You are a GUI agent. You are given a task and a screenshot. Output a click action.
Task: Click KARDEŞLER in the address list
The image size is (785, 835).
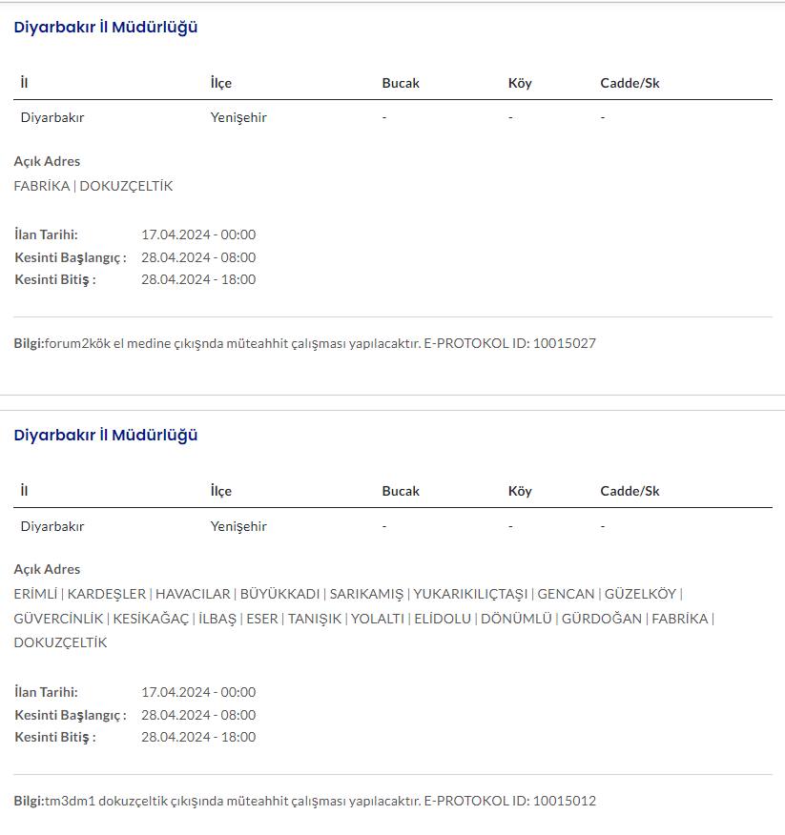[107, 594]
